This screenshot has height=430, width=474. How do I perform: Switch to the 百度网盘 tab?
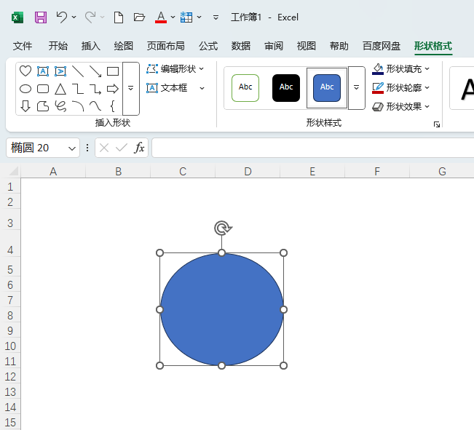pos(382,46)
